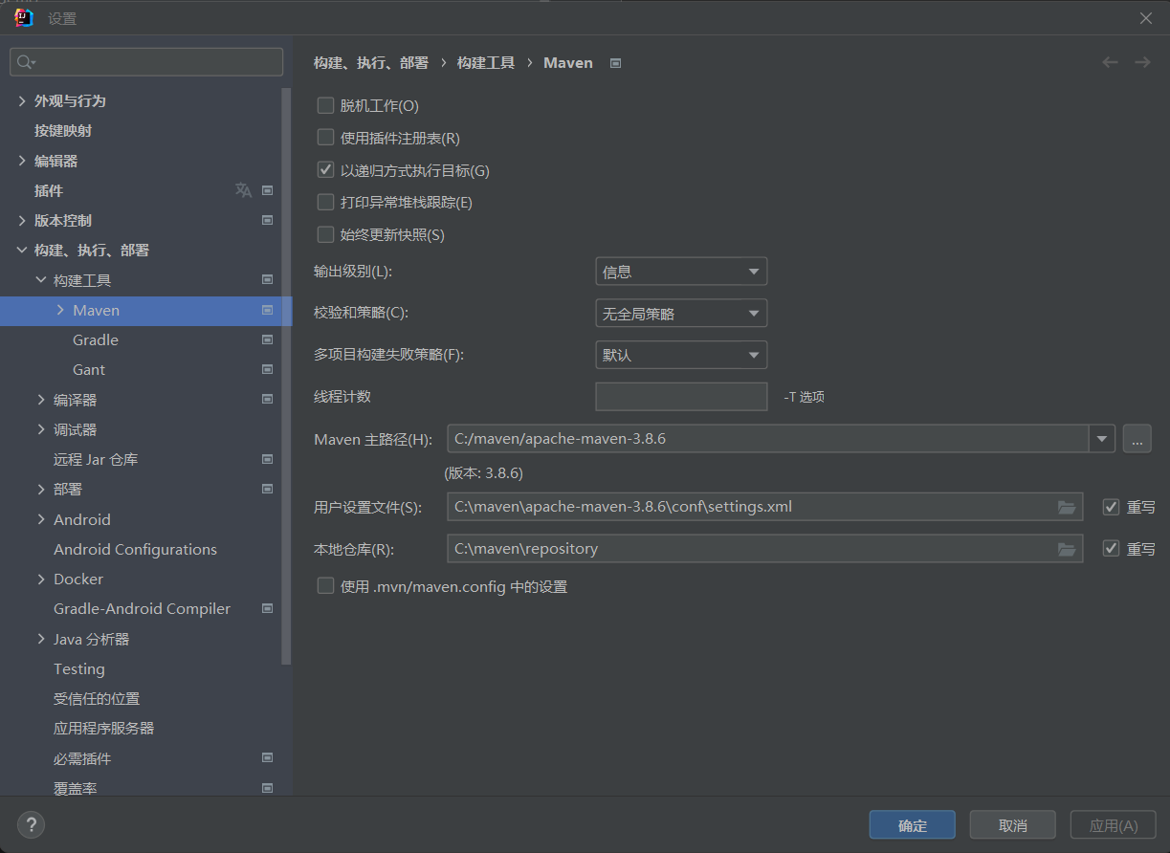Enable 始终更新快照(S) checkbox
1170x853 pixels.
pos(325,234)
